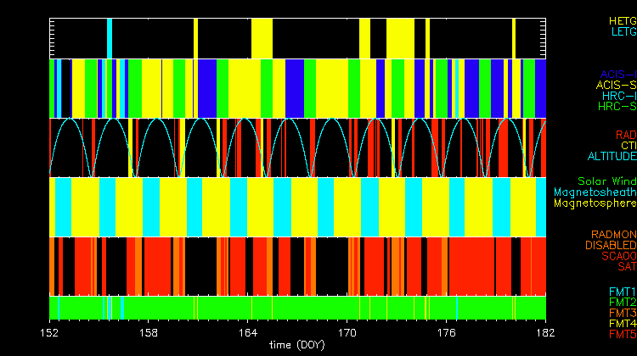Click the RADMON legend label

coord(614,234)
